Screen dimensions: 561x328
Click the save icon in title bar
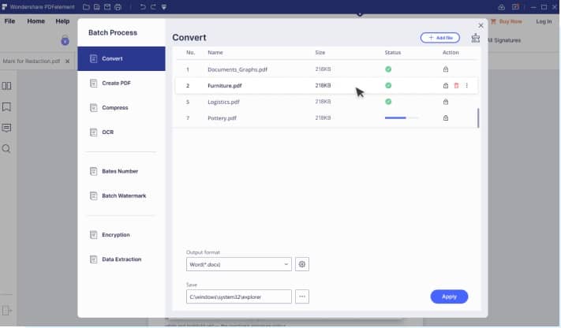(96, 7)
